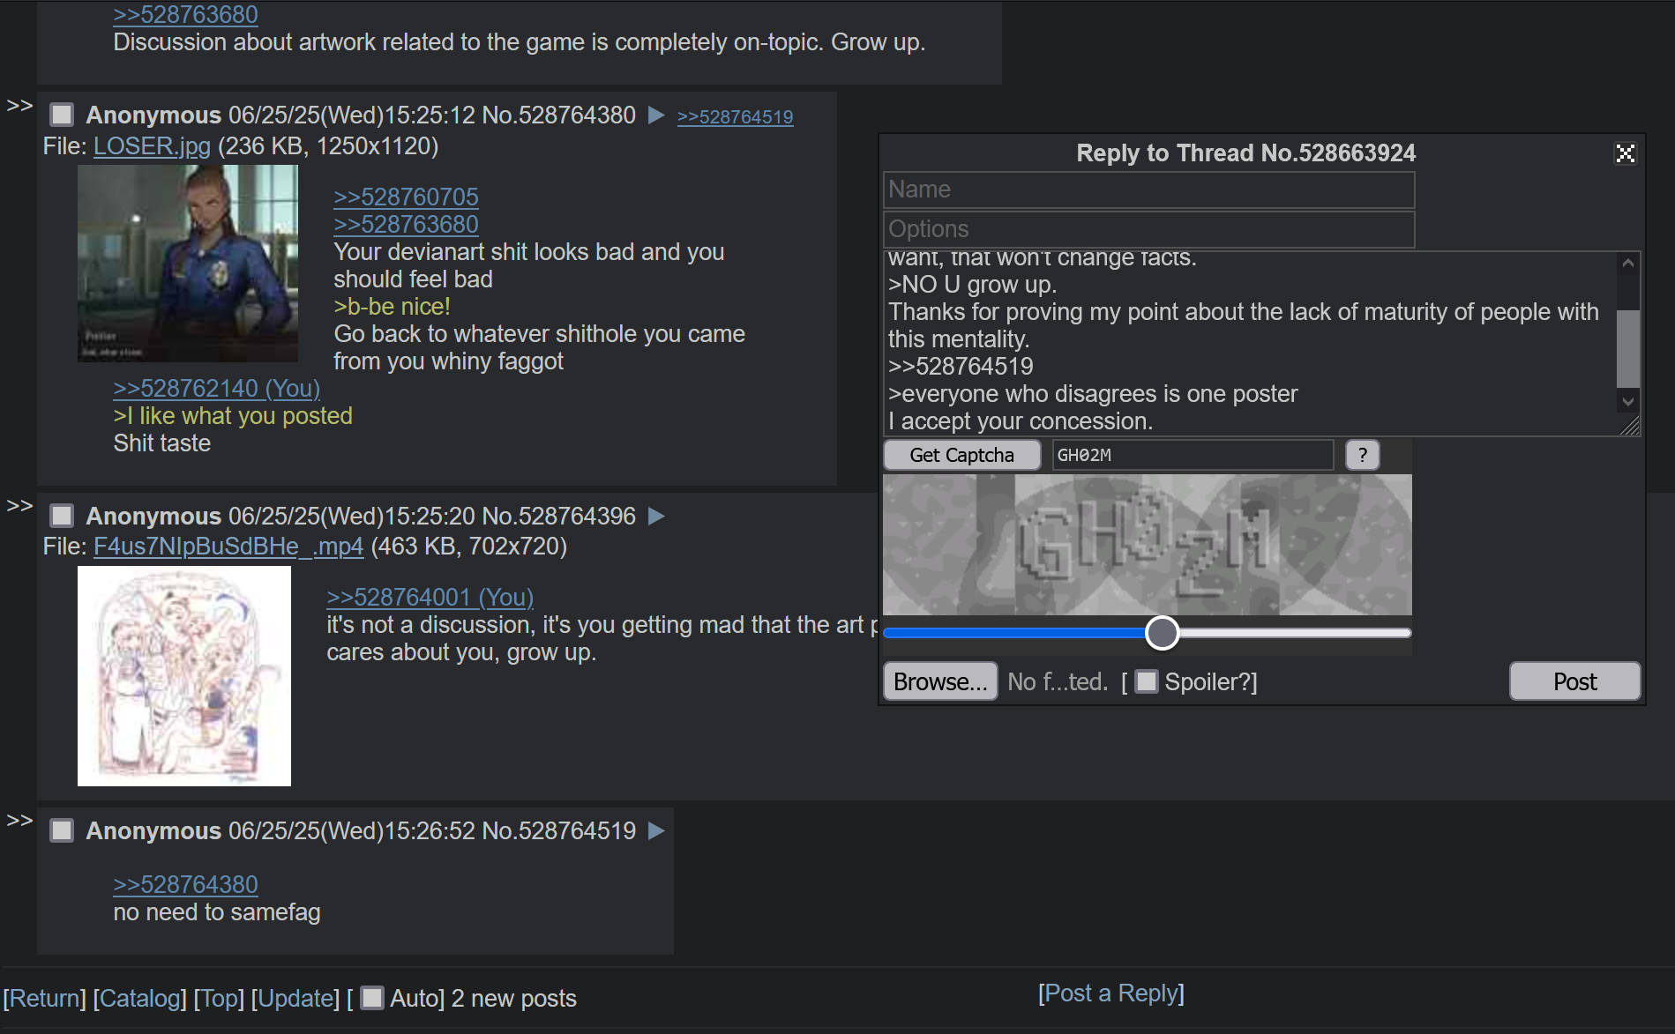
Task: Open the mp4 video thumbnail in post 528764396
Action: coord(184,676)
